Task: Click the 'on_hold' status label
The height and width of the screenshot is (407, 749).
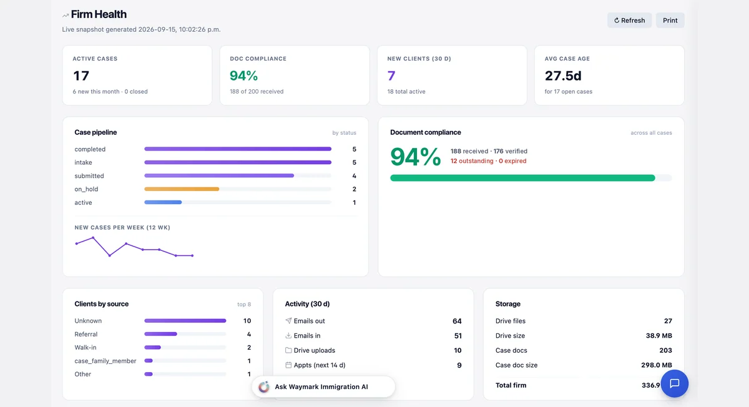Action: pos(86,189)
